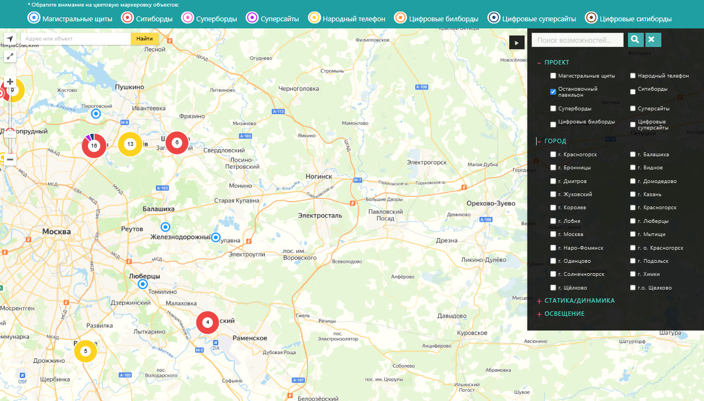Check the г. Люберцы city filter
The width and height of the screenshot is (704, 401).
click(633, 221)
